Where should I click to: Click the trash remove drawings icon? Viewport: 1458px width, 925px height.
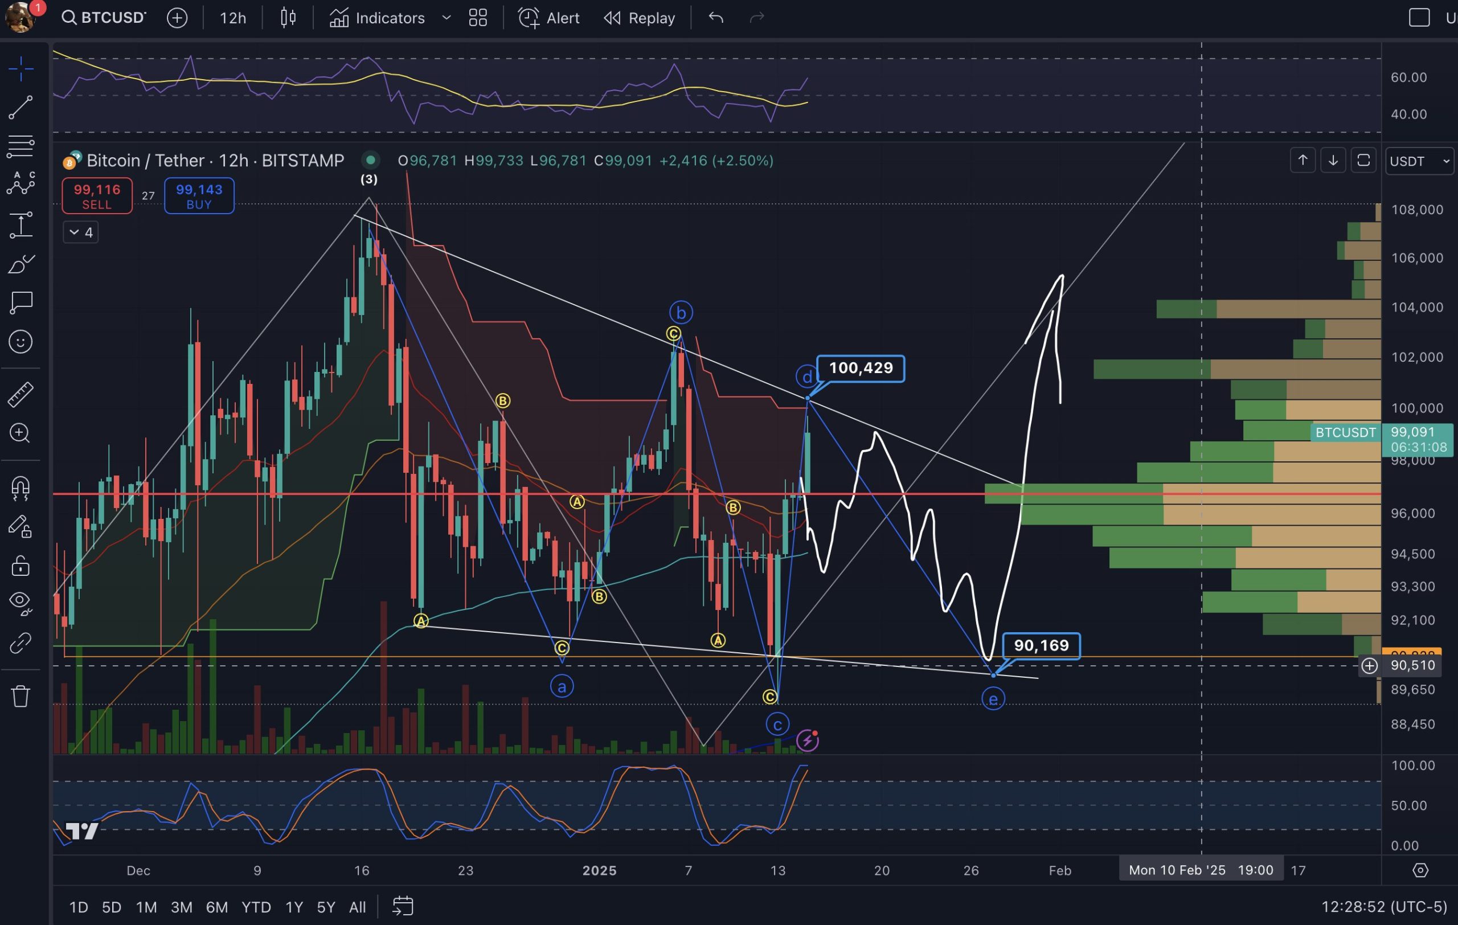(21, 696)
